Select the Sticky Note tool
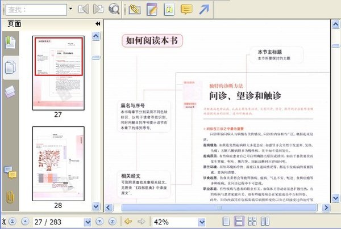Viewport: 341px width, 229px height. click(x=186, y=9)
